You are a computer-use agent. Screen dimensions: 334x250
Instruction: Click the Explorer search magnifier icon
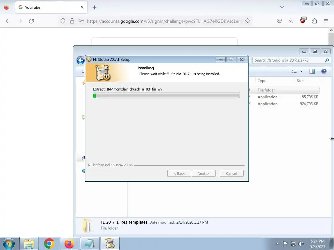pyautogui.click(x=327, y=60)
